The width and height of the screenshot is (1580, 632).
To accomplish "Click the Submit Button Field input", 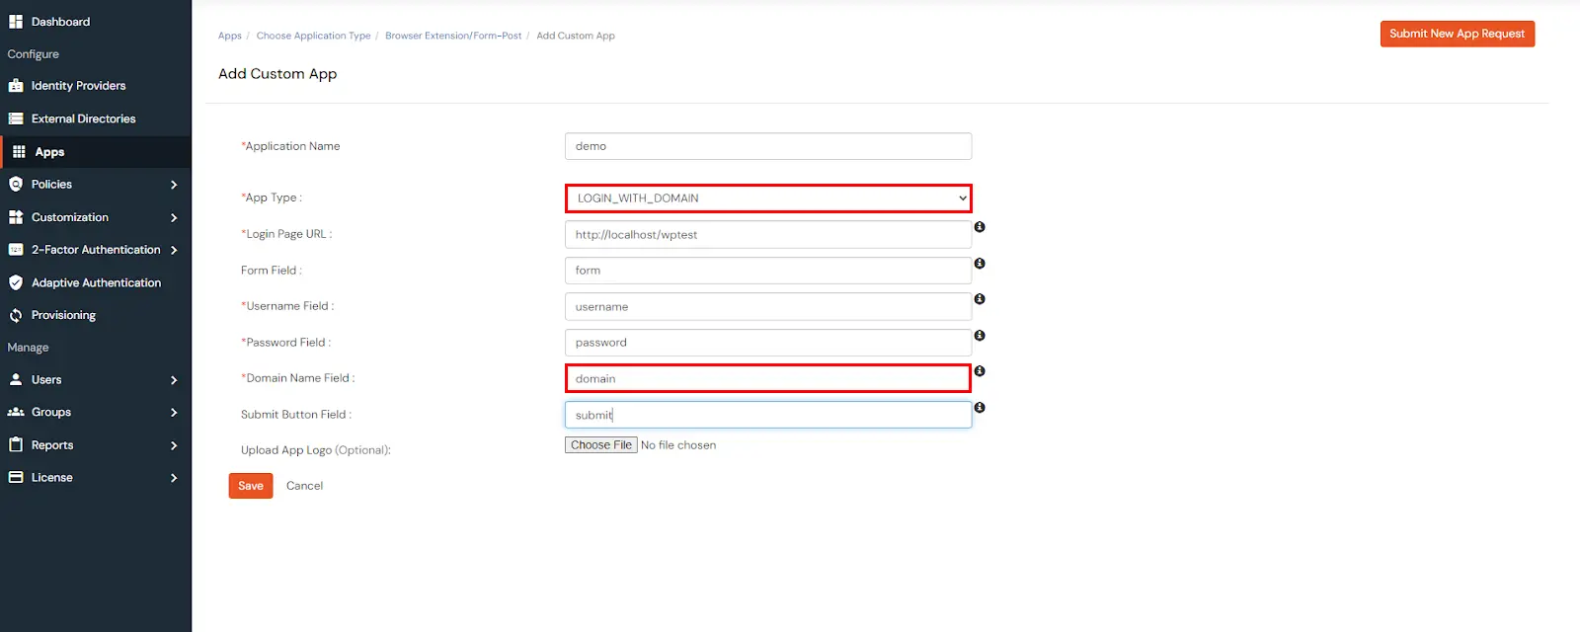I will (x=768, y=415).
